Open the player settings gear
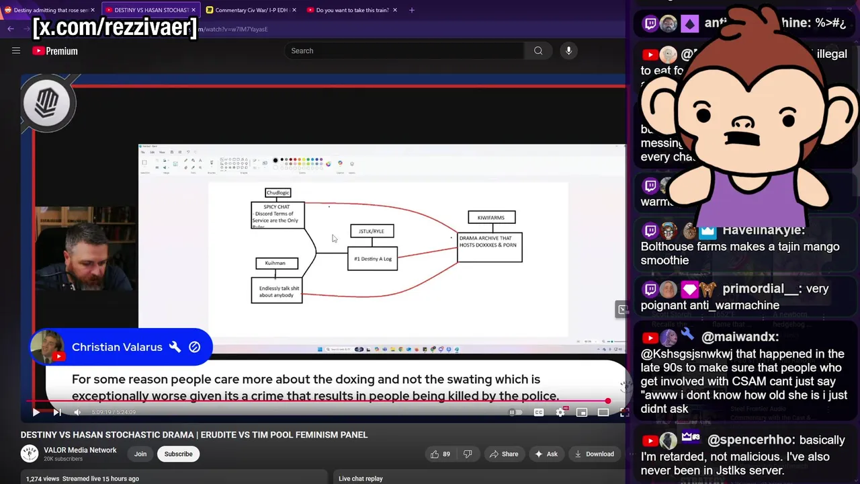 [x=560, y=412]
